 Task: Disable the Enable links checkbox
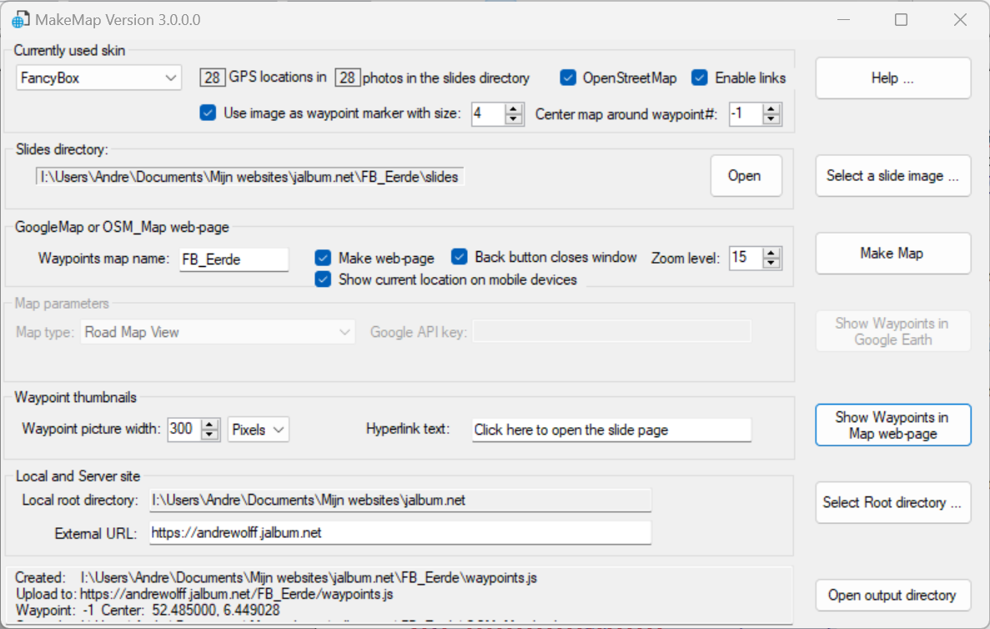coord(699,78)
